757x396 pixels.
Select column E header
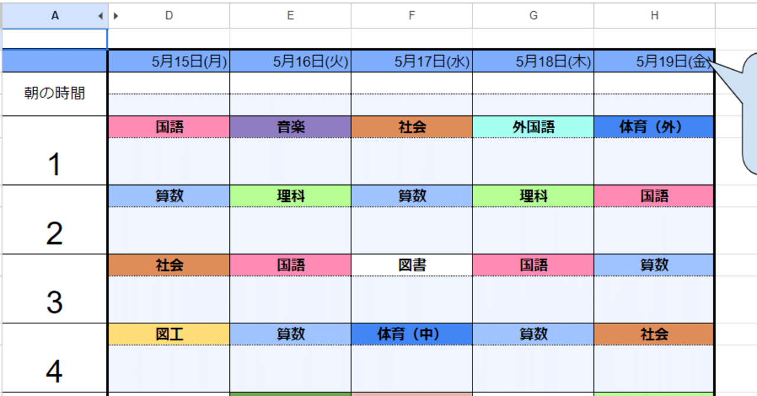(290, 16)
